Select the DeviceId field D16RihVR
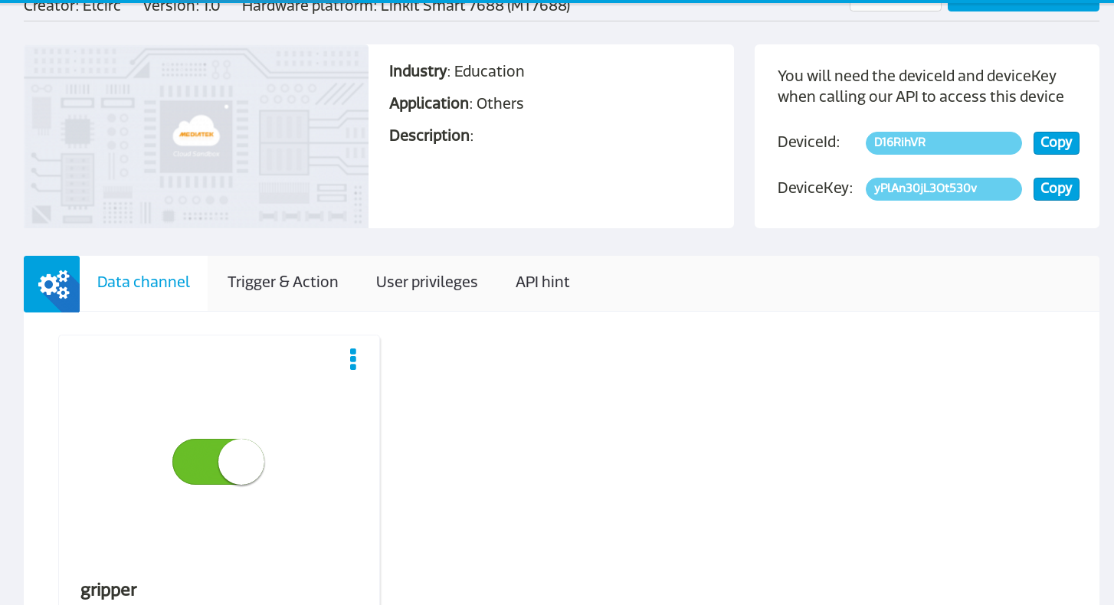 [944, 143]
